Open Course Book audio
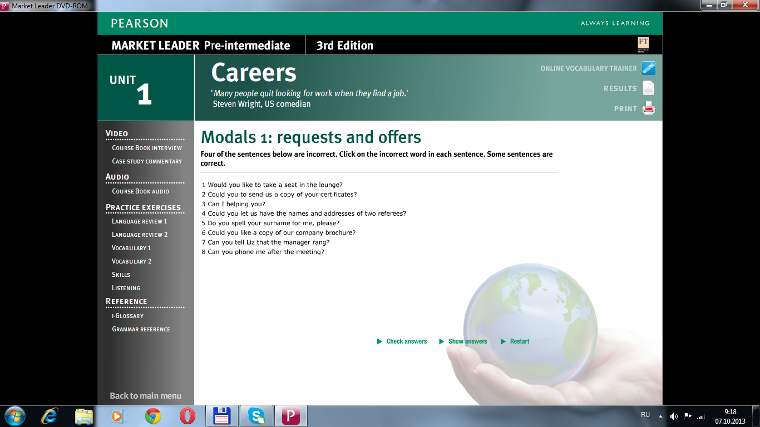760x427 pixels. 140,191
